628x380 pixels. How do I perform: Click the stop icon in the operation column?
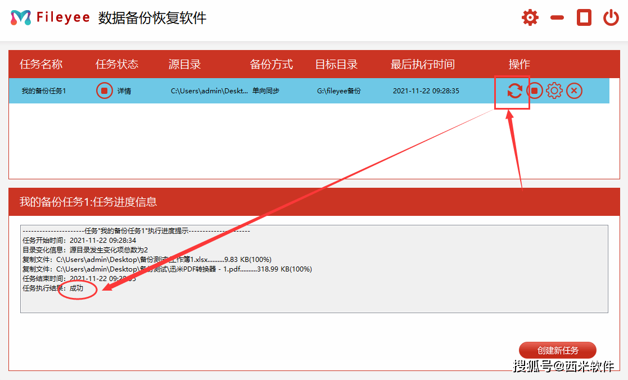[535, 91]
